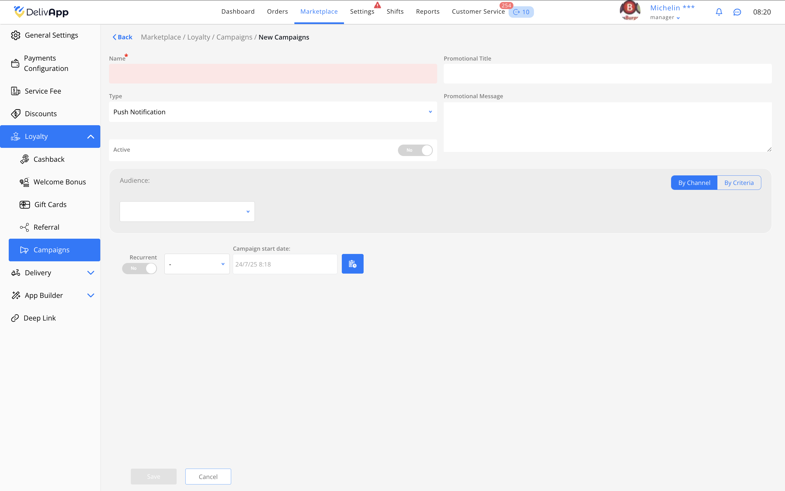The width and height of the screenshot is (785, 491).
Task: Click the General Settings gear icon
Action: pos(16,35)
